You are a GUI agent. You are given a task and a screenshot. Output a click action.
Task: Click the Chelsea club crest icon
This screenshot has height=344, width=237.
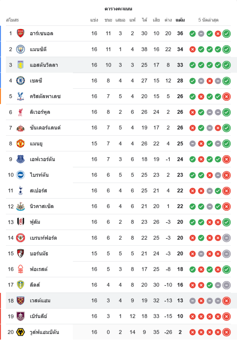tap(21, 80)
